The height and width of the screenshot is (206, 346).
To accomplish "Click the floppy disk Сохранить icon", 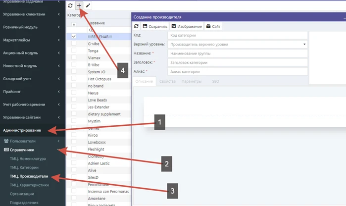I will (x=145, y=26).
